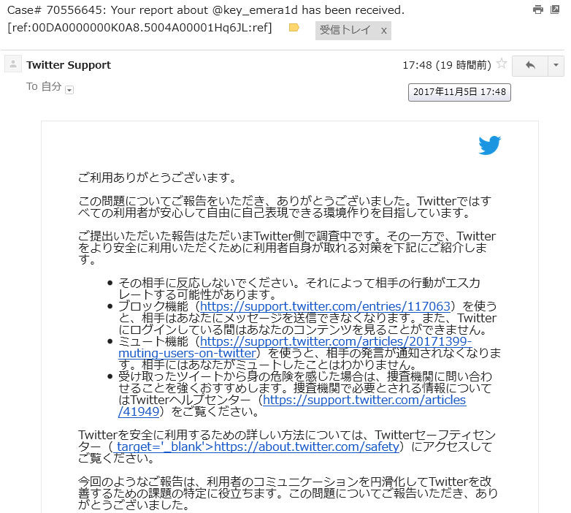Screen dimensions: 571x513
Task: Open the support.twitter.com/articles/41949 link
Action: point(292,406)
